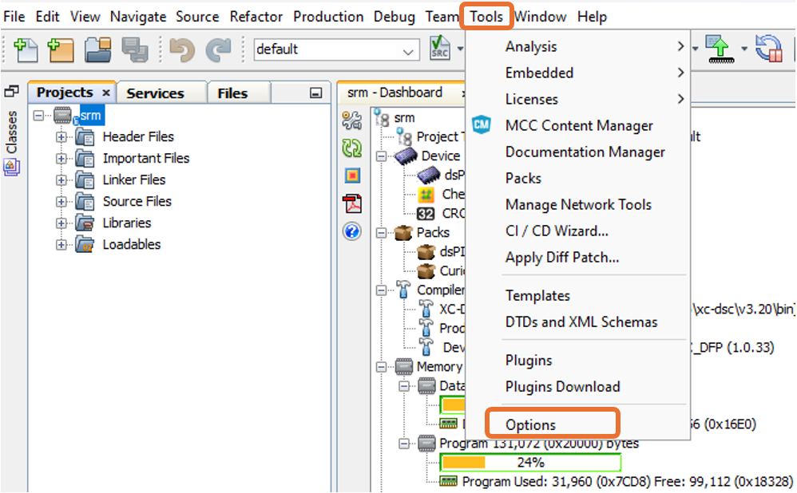
Task: Expand the Source Files folder
Action: (x=61, y=202)
